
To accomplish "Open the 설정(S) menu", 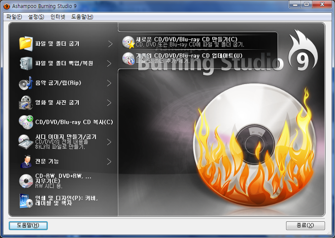I will 36,17.
